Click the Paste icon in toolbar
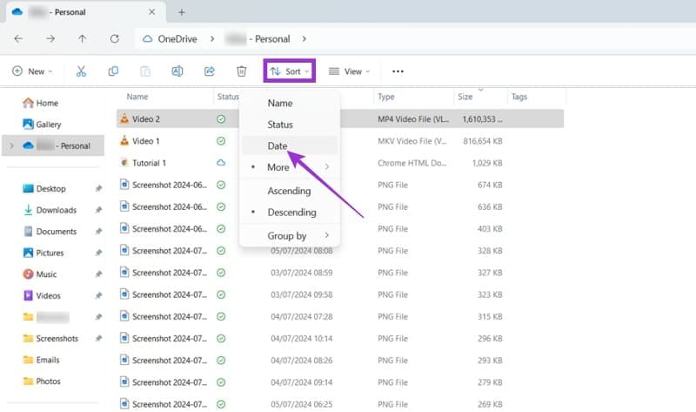The image size is (696, 412). (x=145, y=71)
